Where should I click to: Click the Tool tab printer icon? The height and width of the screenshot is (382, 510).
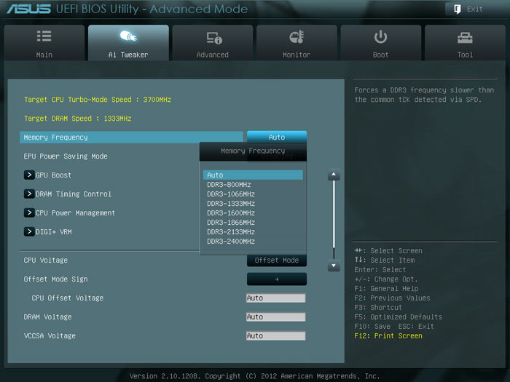tap(465, 38)
